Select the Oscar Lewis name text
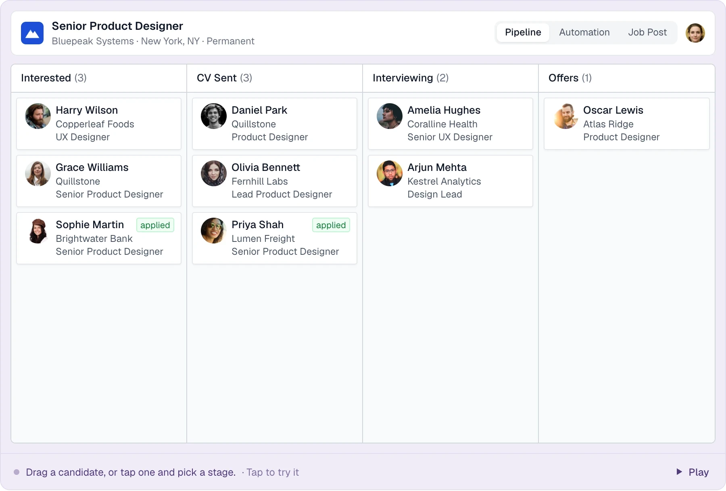This screenshot has width=726, height=491. pos(613,110)
